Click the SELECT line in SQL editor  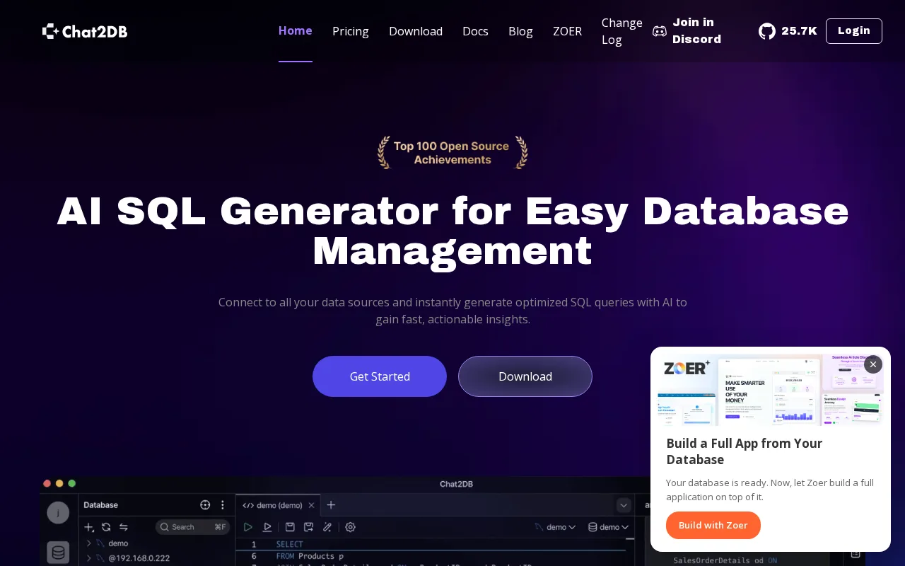tap(289, 544)
